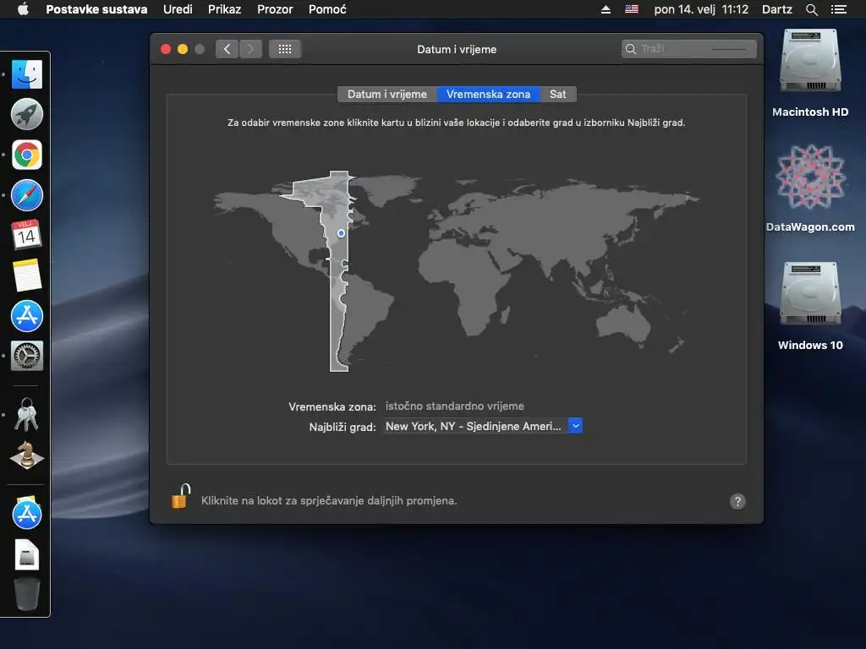Open Notes app in the Dock
866x649 pixels.
tap(26, 275)
